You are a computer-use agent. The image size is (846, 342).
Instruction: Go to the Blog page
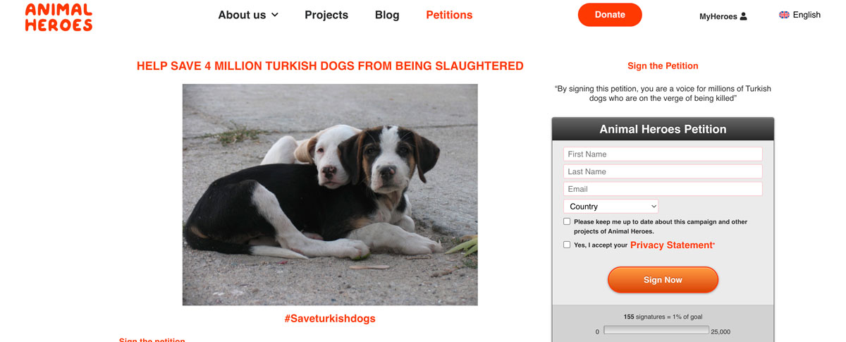(387, 15)
